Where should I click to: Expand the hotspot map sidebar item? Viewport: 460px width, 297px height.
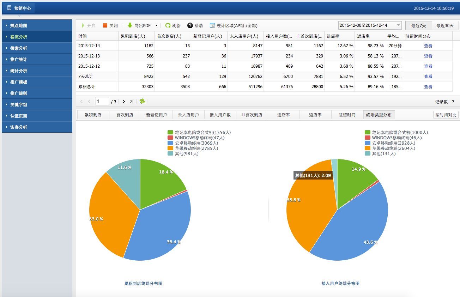19,26
